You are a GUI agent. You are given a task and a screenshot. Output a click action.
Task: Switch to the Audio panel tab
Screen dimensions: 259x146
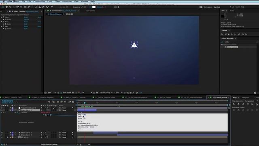coord(232,11)
